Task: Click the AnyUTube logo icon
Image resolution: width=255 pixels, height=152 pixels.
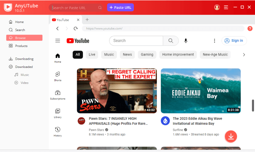Action: click(8, 7)
